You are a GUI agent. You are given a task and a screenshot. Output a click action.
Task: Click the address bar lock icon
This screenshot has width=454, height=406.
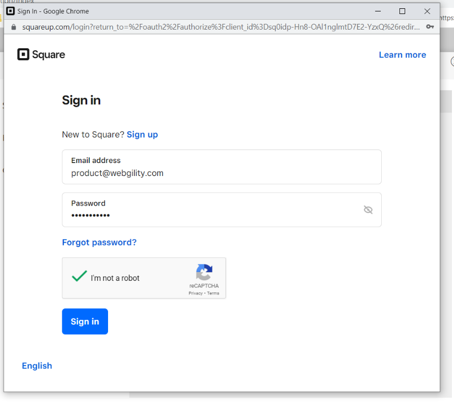tap(14, 26)
